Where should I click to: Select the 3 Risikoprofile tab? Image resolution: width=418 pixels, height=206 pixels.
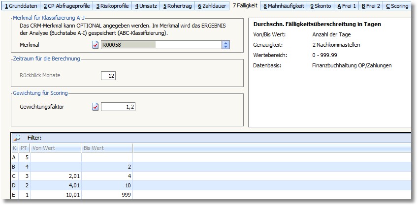(x=112, y=6)
